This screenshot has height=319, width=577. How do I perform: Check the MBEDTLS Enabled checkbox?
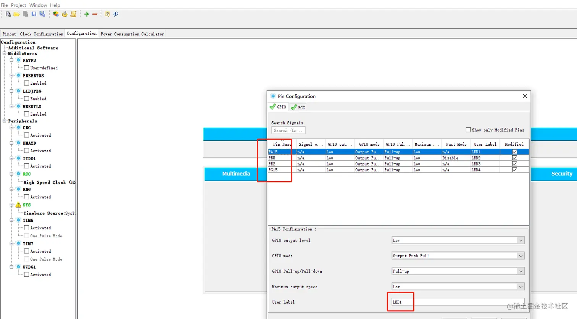click(26, 114)
